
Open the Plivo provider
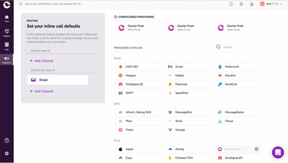tap(139, 121)
